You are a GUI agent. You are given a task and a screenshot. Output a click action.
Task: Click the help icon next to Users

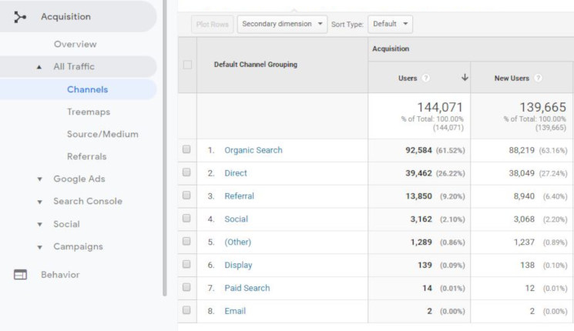pos(426,78)
